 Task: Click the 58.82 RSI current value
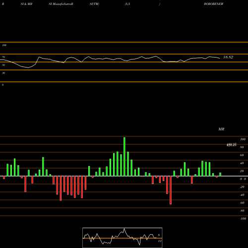coord(228,57)
